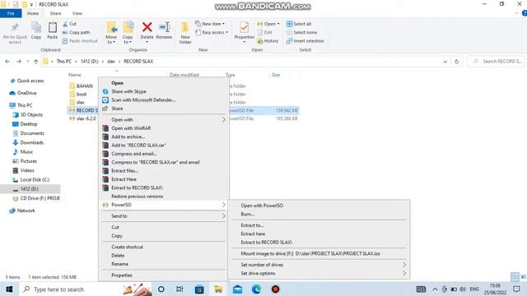
Task: Click the History ribbon button
Action: pos(268,41)
